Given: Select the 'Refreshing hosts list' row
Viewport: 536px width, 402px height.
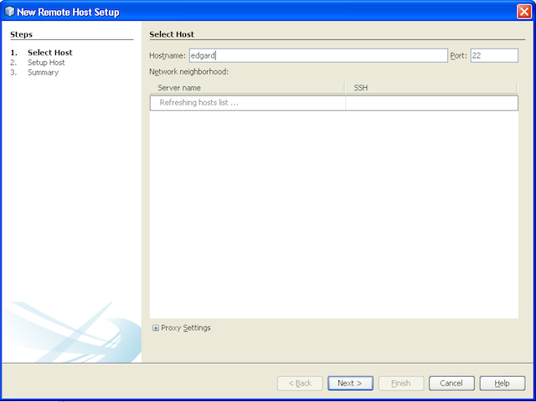Looking at the screenshot, I should 248,103.
